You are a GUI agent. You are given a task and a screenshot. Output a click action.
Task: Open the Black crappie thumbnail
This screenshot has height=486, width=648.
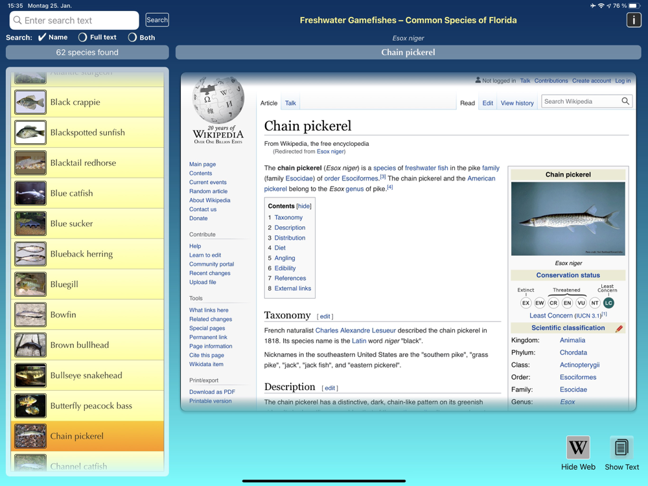click(x=30, y=102)
